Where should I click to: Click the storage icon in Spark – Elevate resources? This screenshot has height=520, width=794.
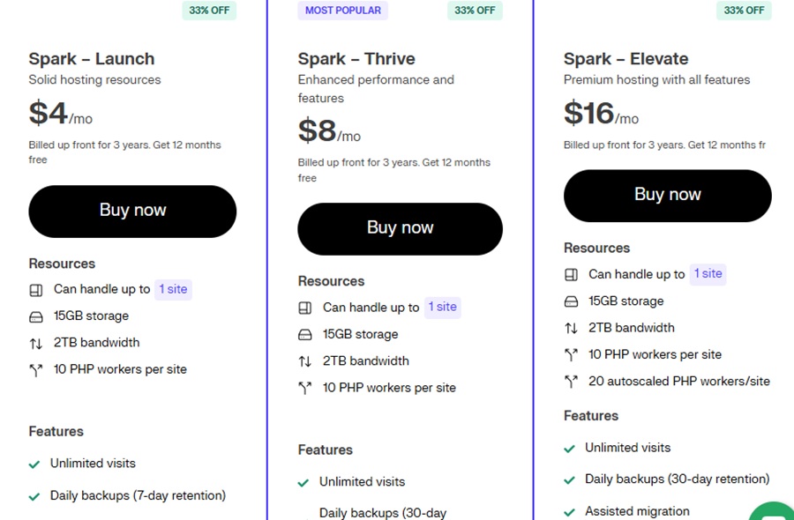(571, 301)
